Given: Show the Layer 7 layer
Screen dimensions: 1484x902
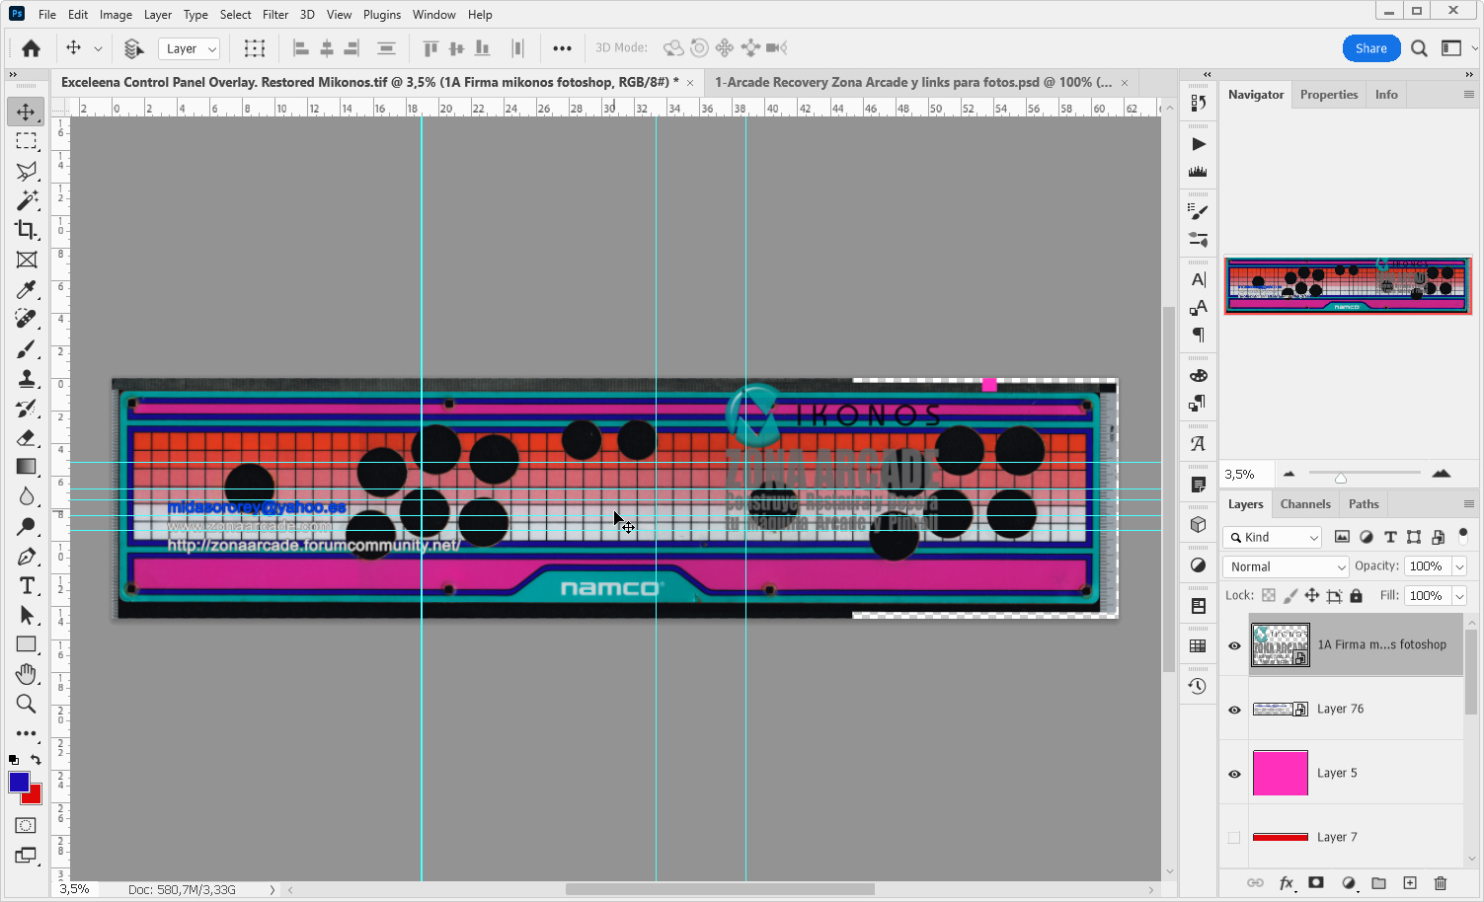Looking at the screenshot, I should [1233, 837].
